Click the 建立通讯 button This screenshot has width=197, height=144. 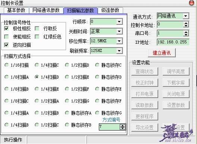point(162,53)
